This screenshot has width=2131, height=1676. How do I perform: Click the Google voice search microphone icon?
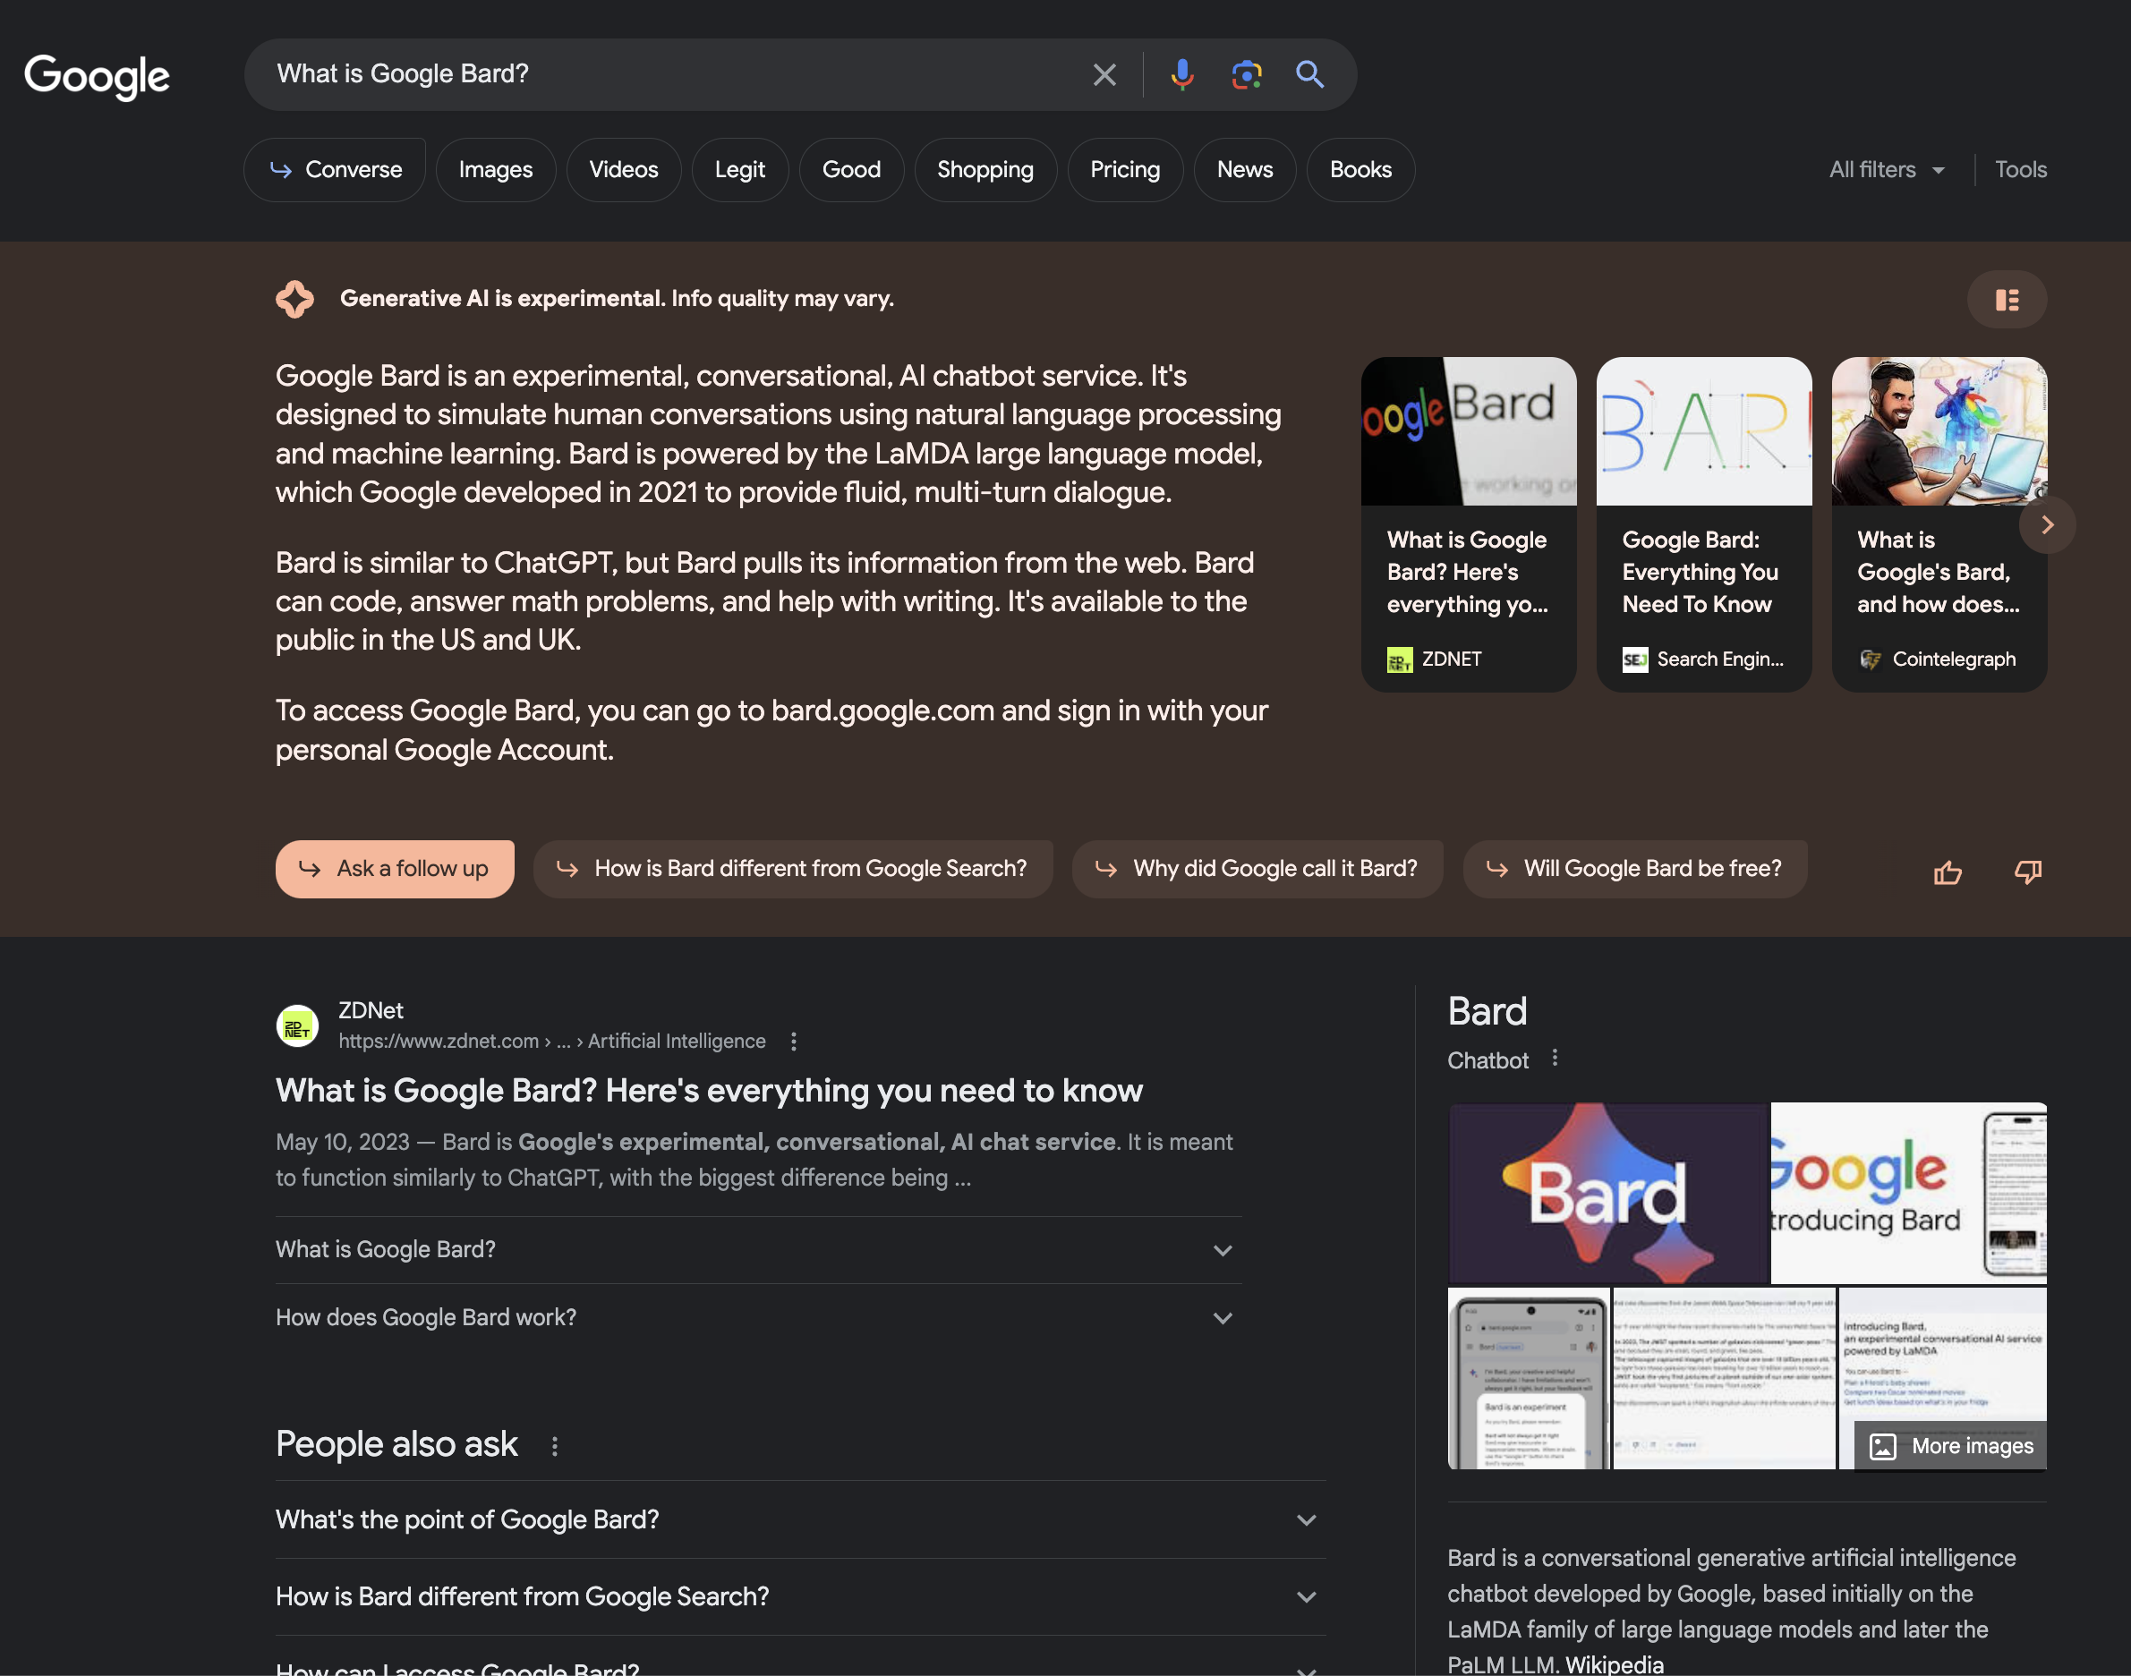[1178, 72]
